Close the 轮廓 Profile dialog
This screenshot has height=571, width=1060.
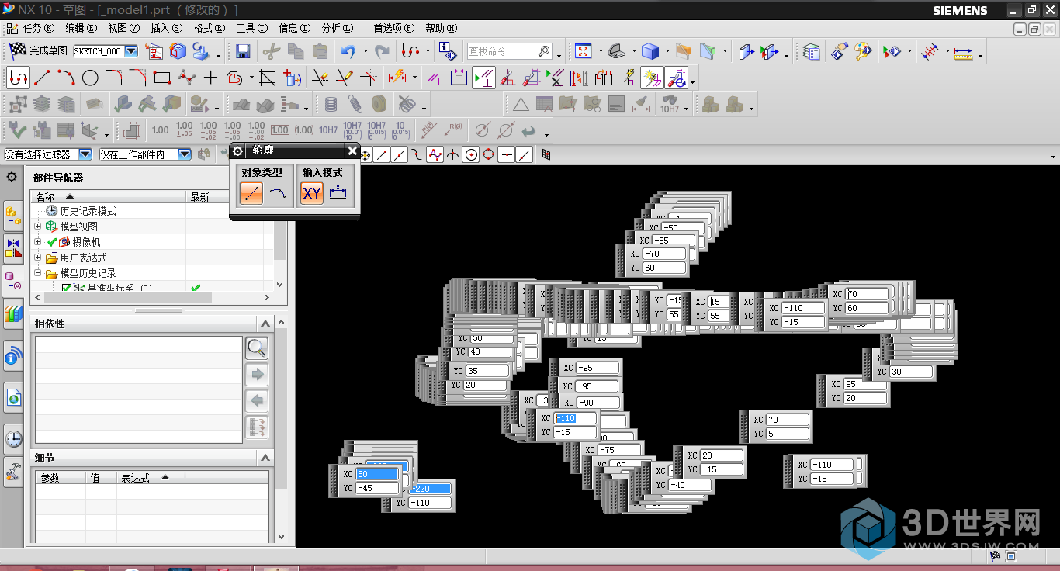pyautogui.click(x=352, y=151)
